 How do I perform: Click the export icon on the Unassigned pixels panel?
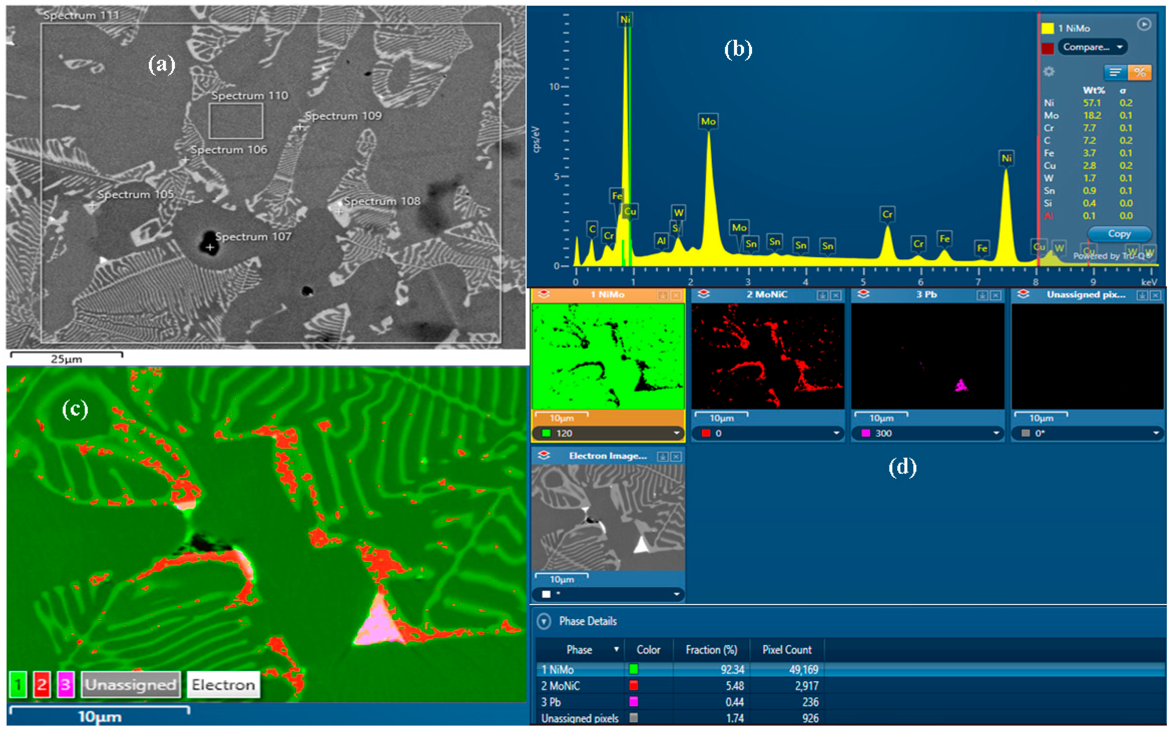point(1142,295)
